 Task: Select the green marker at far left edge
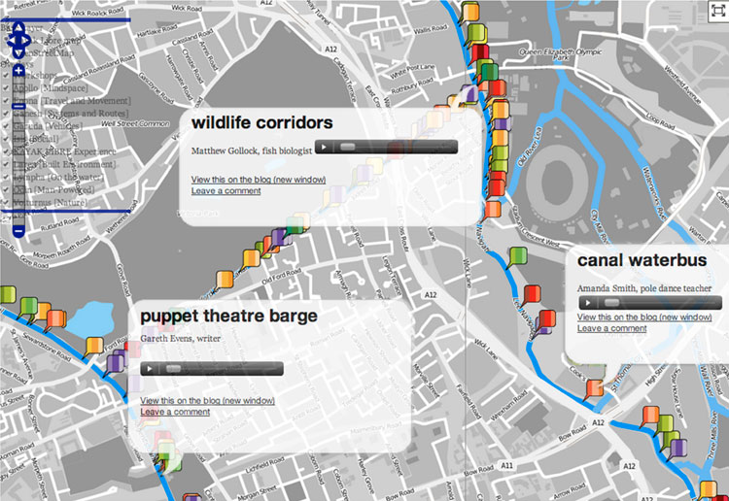[7, 294]
